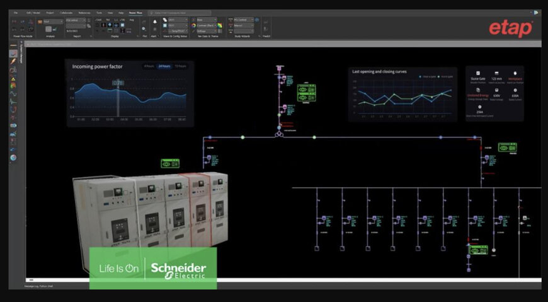
Task: Click the Sluice Gate status icon
Action: 478,73
